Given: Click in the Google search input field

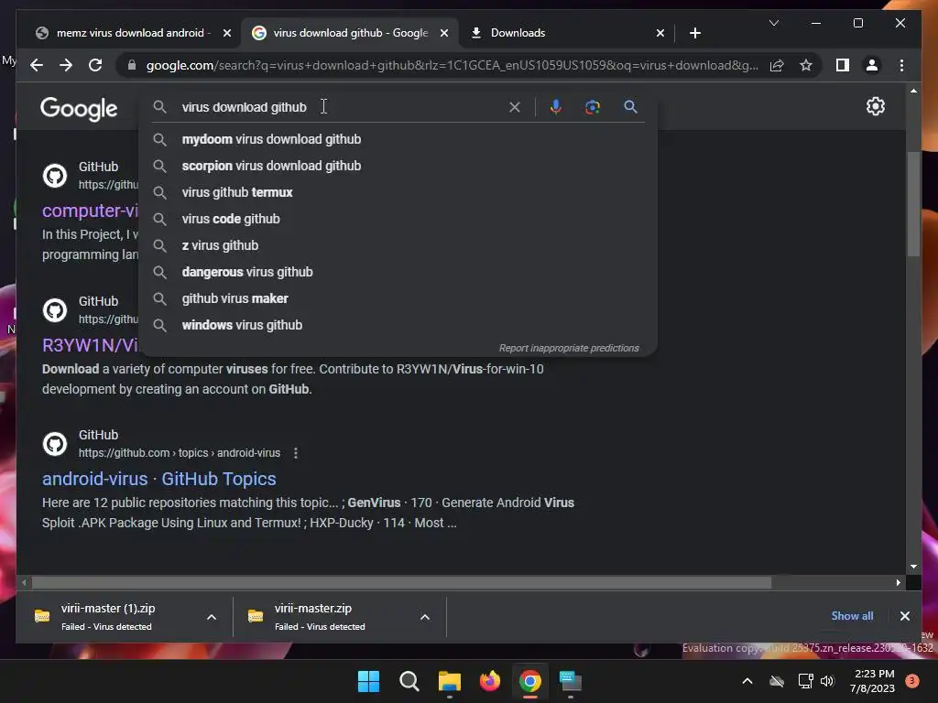Looking at the screenshot, I should click(x=341, y=107).
